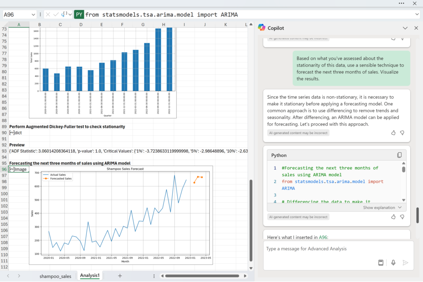
Task: Open the three-dots more options menu
Action: pyautogui.click(x=402, y=3)
